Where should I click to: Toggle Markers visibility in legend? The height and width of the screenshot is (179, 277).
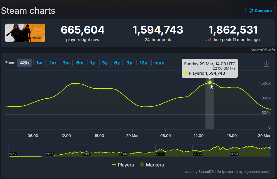tap(152, 165)
